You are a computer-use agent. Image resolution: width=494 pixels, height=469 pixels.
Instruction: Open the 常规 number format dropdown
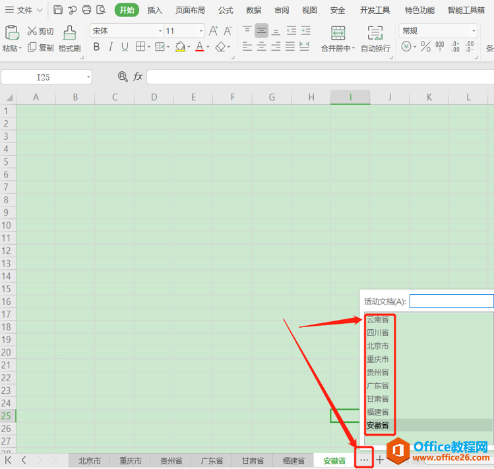(x=474, y=31)
